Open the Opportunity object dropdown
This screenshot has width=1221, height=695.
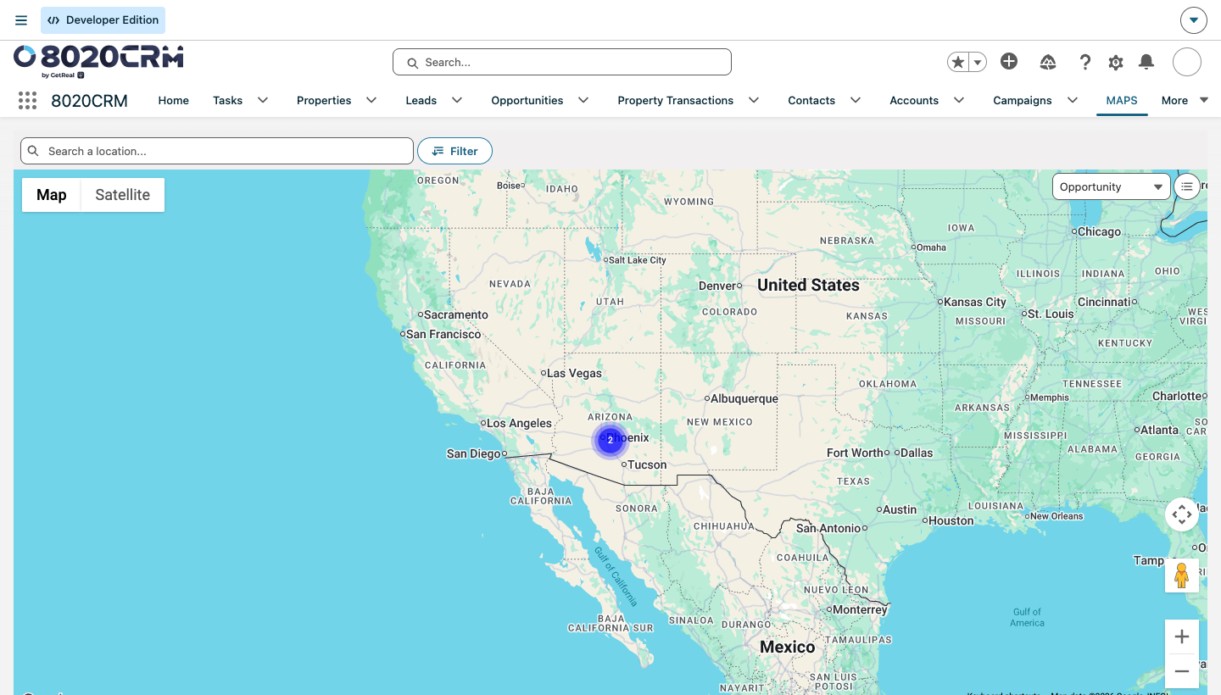[x=1111, y=186]
